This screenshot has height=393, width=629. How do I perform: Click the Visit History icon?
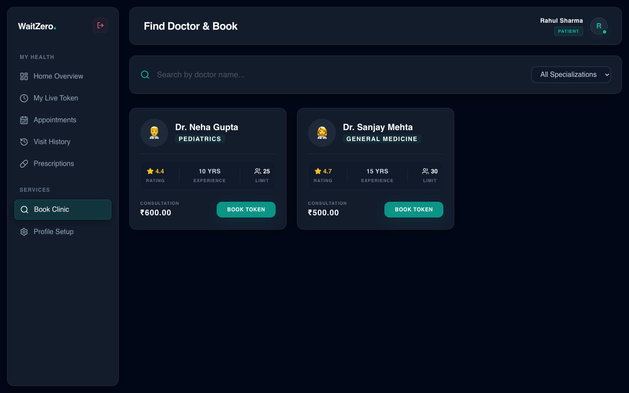click(24, 142)
